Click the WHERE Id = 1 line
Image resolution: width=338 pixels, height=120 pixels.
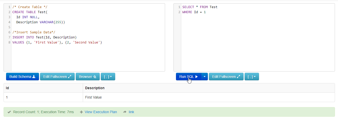tap(194, 12)
